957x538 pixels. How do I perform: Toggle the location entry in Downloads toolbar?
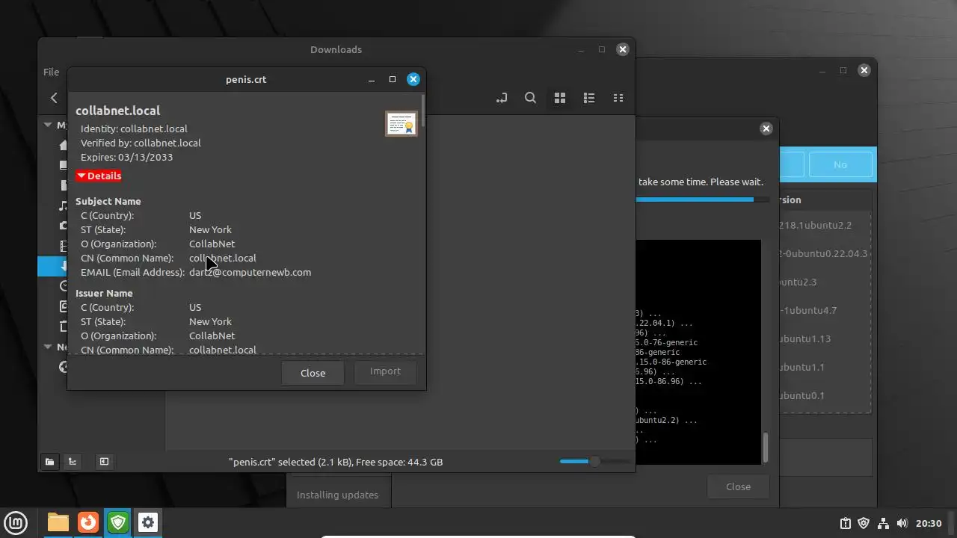(501, 98)
